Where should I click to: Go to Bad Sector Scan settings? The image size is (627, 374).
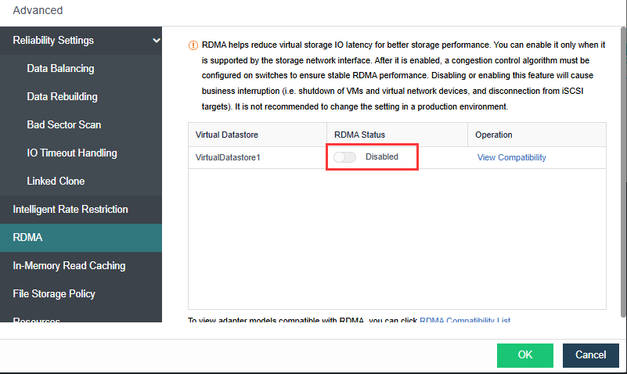click(63, 125)
